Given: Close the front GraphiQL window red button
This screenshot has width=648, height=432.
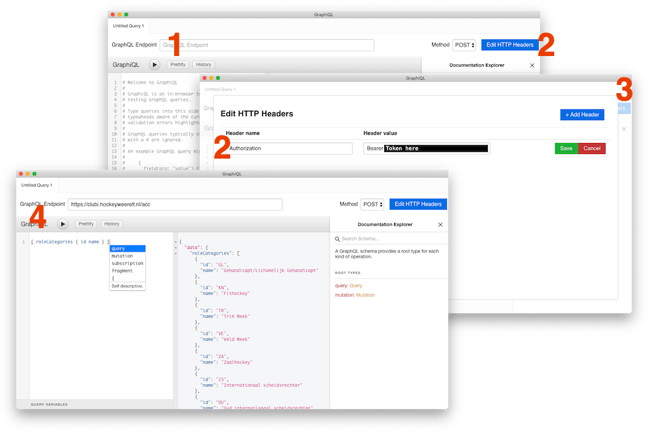Looking at the screenshot, I should pos(21,174).
